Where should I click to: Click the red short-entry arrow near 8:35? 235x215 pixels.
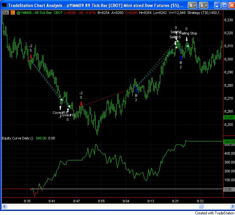[31, 56]
